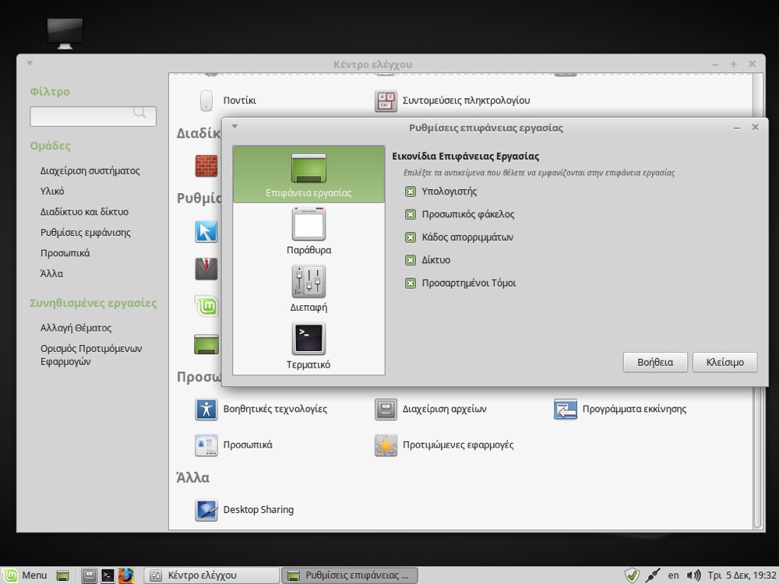Click the Αλλαγή Θέματος link

tap(76, 328)
